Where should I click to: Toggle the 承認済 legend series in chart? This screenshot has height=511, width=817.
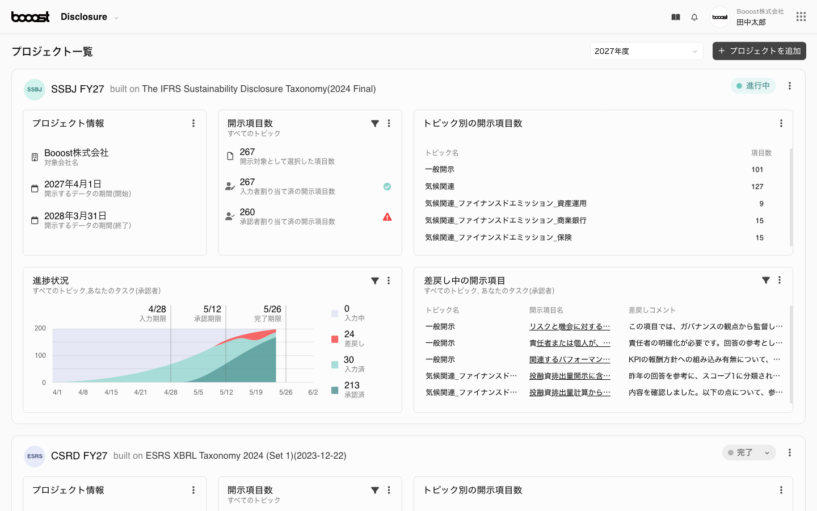pyautogui.click(x=335, y=390)
